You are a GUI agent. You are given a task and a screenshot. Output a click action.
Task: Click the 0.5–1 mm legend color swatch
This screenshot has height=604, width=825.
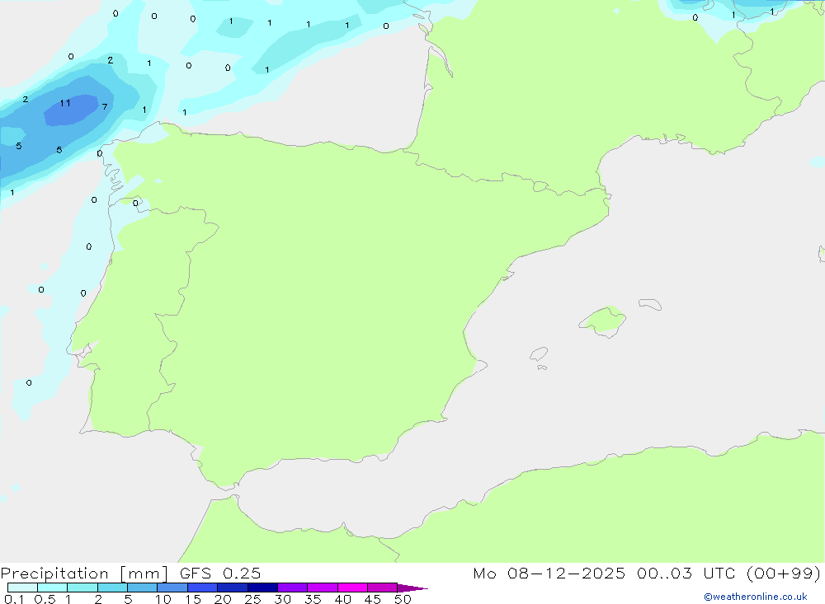click(53, 588)
